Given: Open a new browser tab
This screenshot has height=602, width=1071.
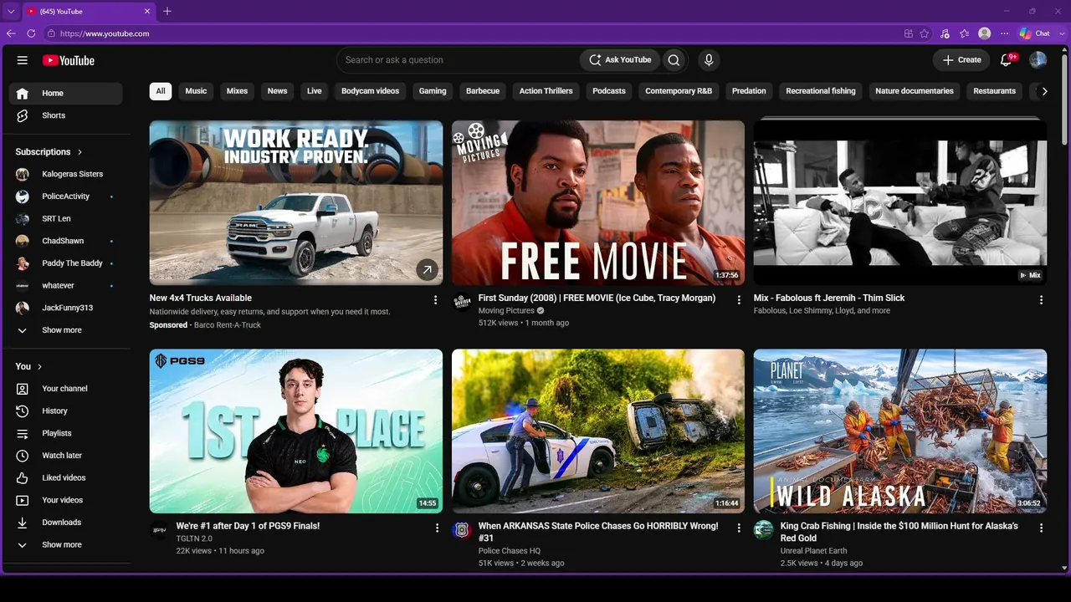Looking at the screenshot, I should [x=167, y=11].
